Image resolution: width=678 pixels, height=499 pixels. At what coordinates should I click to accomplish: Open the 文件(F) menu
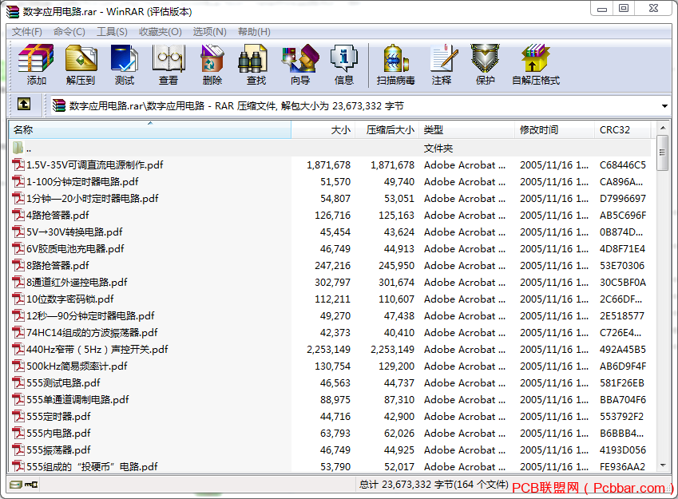coord(27,32)
